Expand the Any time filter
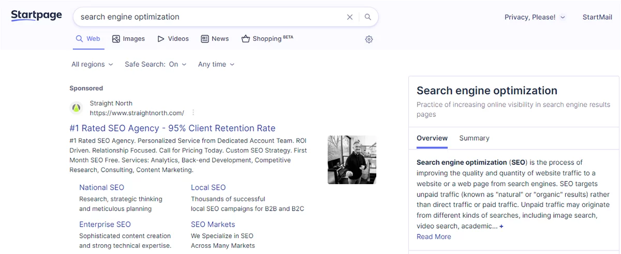This screenshot has width=621, height=254. click(216, 64)
